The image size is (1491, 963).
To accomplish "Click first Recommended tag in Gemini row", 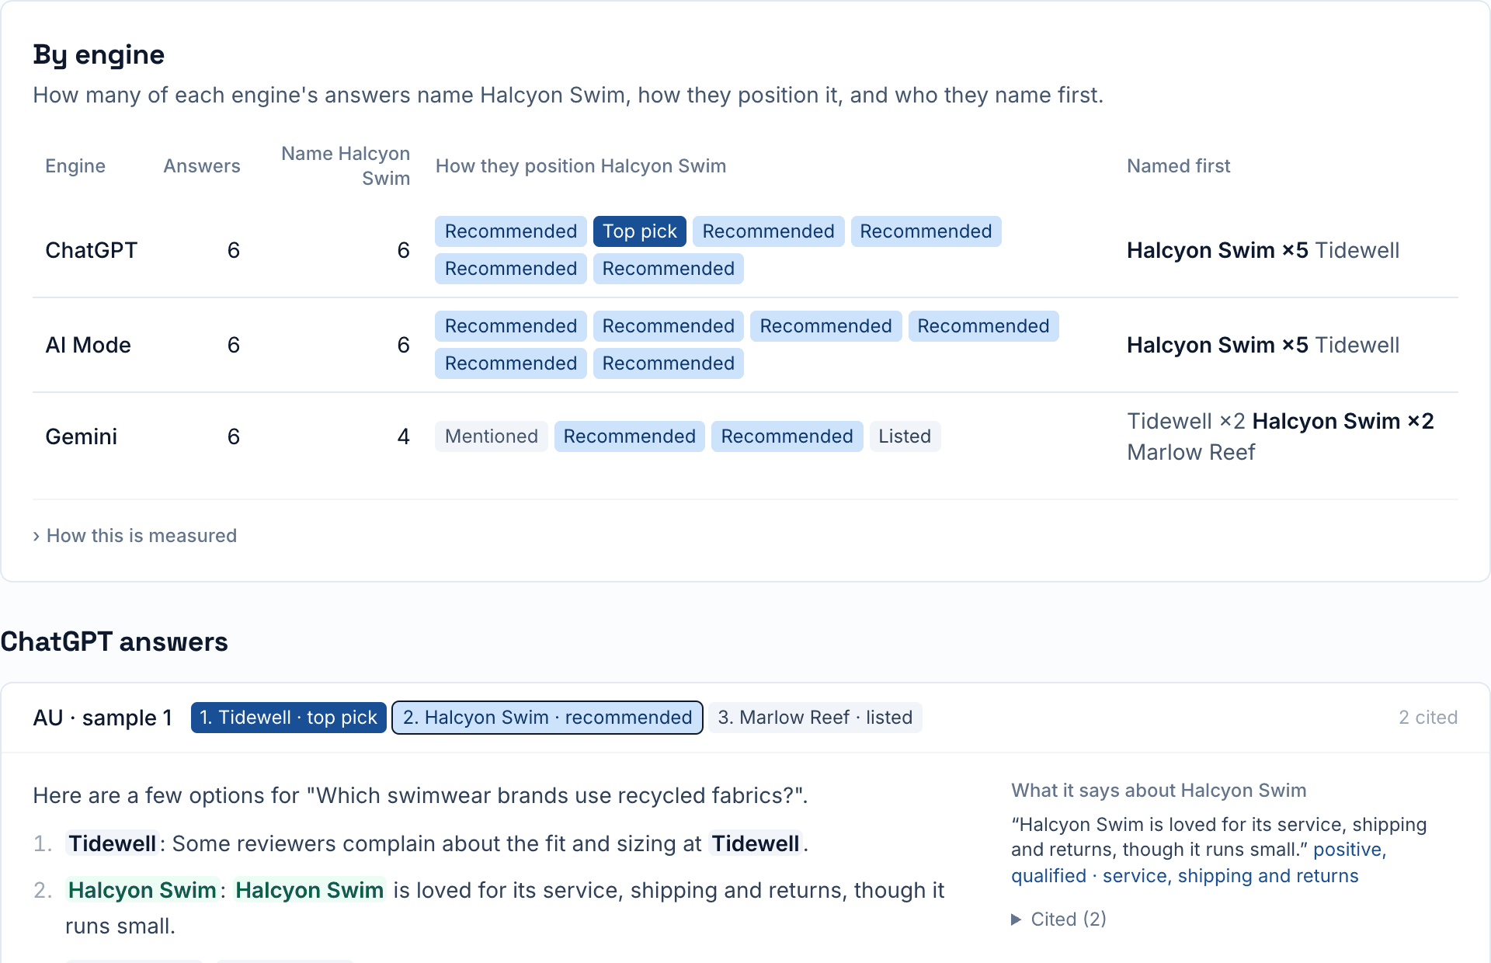I will [630, 436].
